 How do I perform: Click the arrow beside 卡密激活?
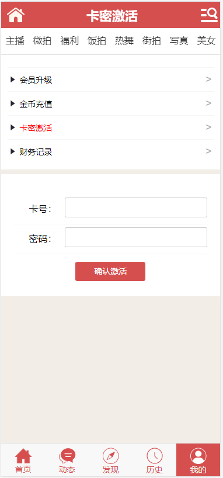(208, 127)
